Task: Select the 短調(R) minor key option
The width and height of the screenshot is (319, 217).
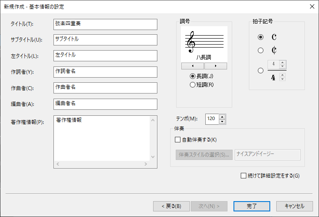Action: (202, 84)
